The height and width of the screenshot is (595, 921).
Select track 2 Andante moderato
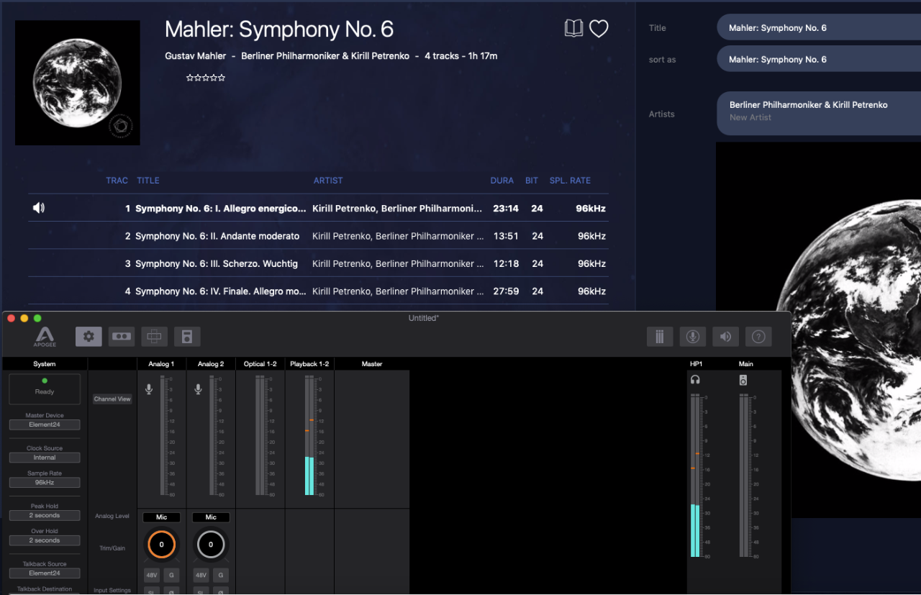click(217, 236)
